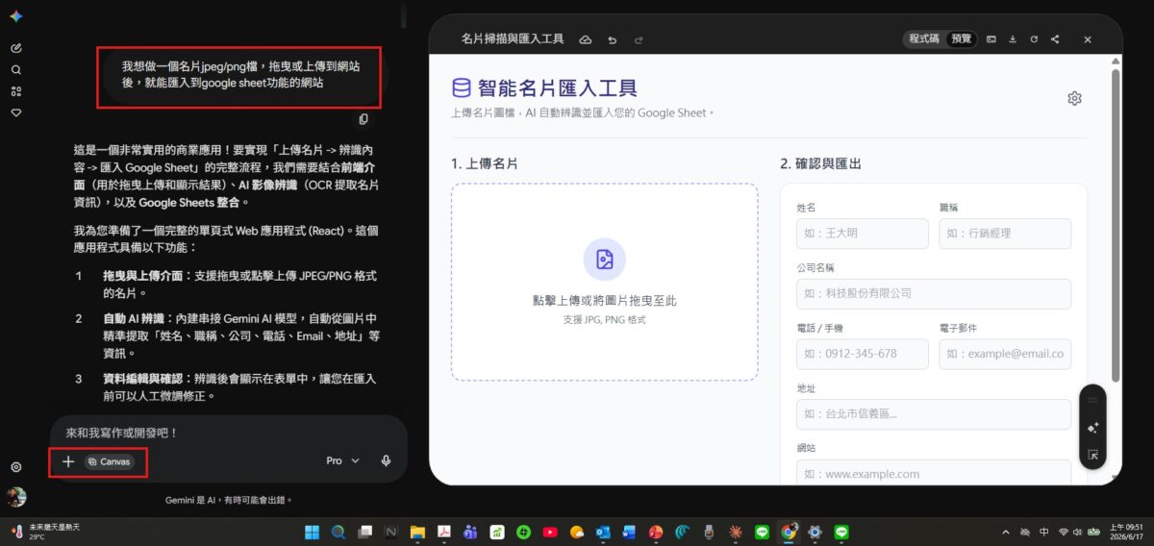Show hidden system tray icons
Image resolution: width=1154 pixels, height=546 pixels.
1006,532
